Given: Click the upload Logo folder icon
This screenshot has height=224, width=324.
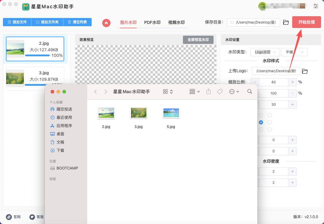Looking at the screenshot, I should pyautogui.click(x=305, y=71).
